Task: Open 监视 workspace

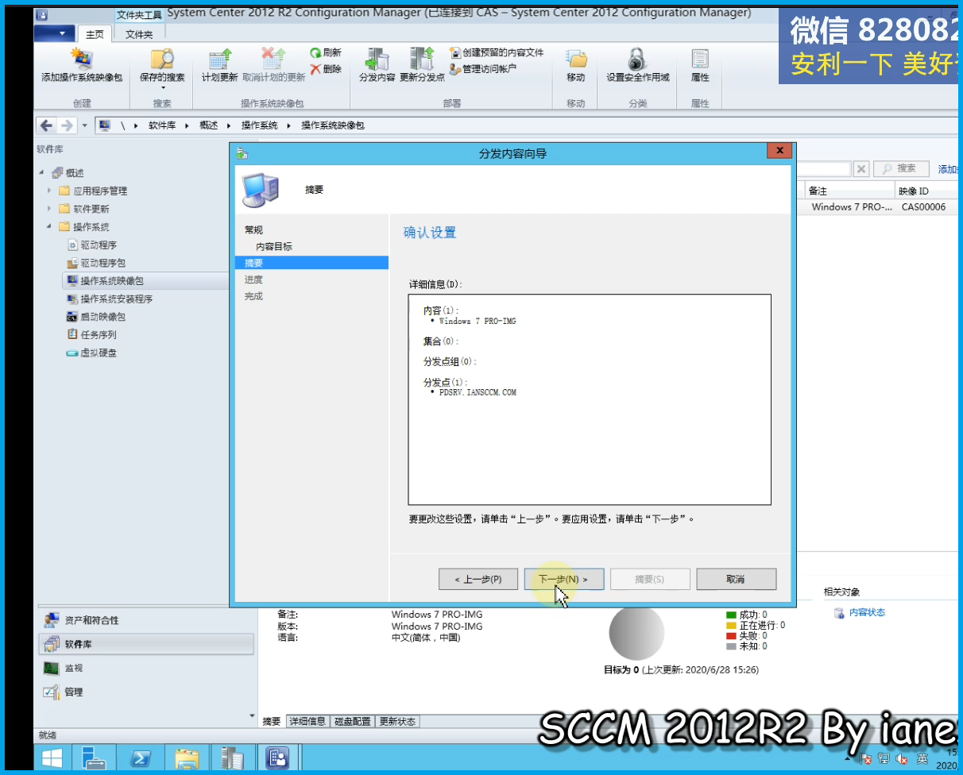Action: pos(146,668)
